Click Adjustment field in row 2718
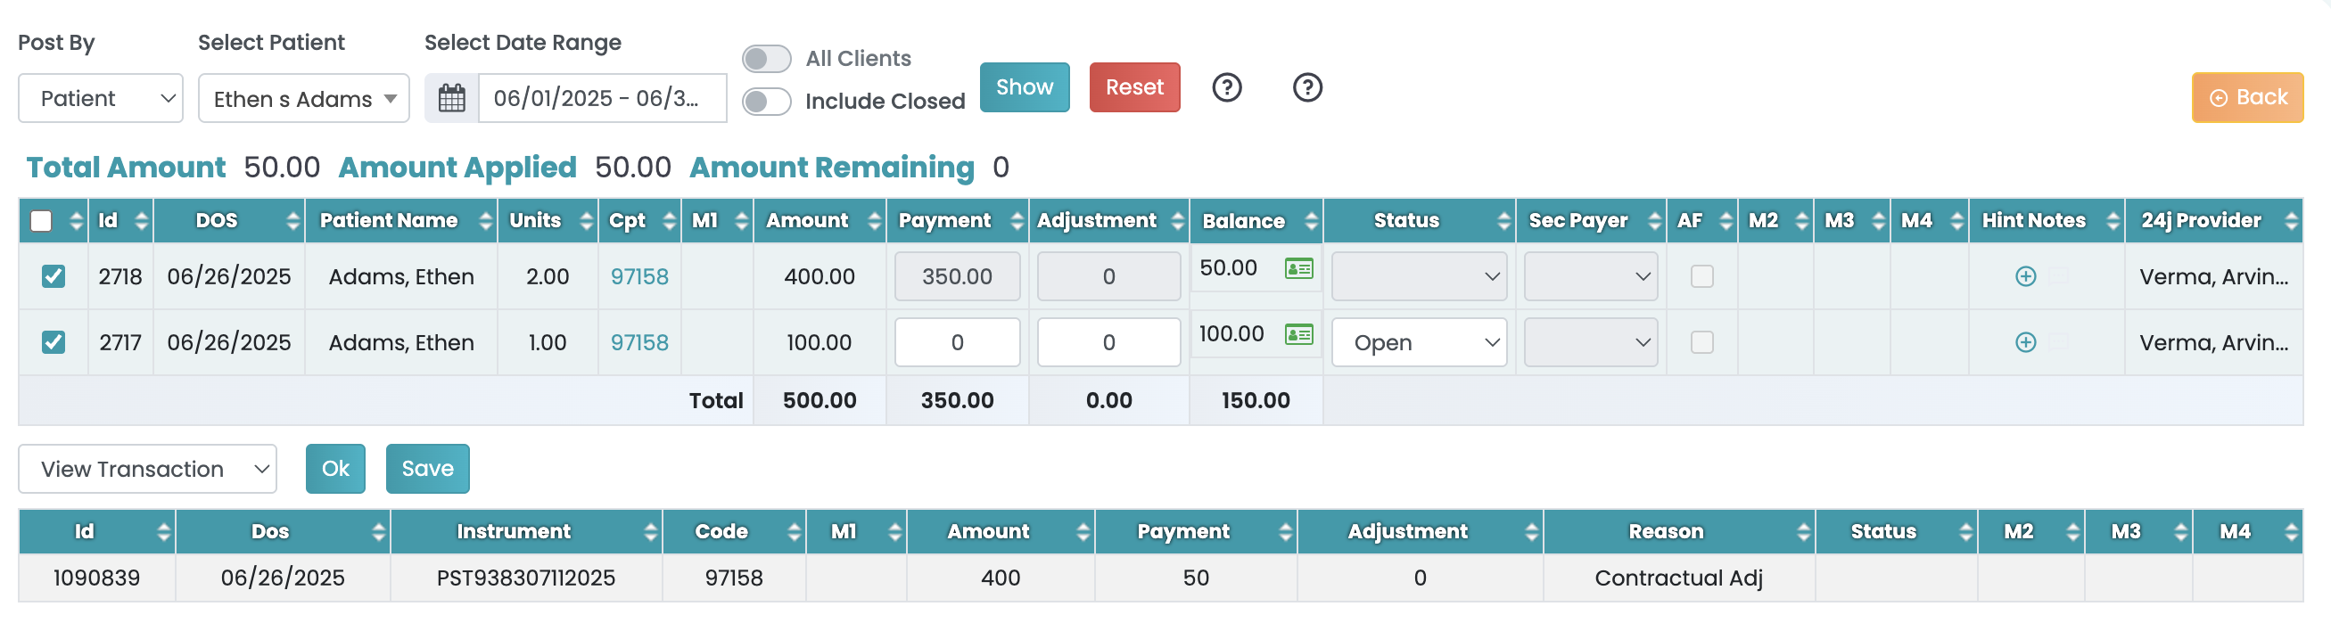Image resolution: width=2331 pixels, height=631 pixels. tap(1109, 276)
